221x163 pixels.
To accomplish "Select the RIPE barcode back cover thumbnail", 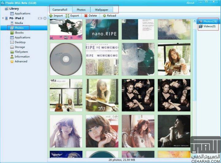I will 102,59.
